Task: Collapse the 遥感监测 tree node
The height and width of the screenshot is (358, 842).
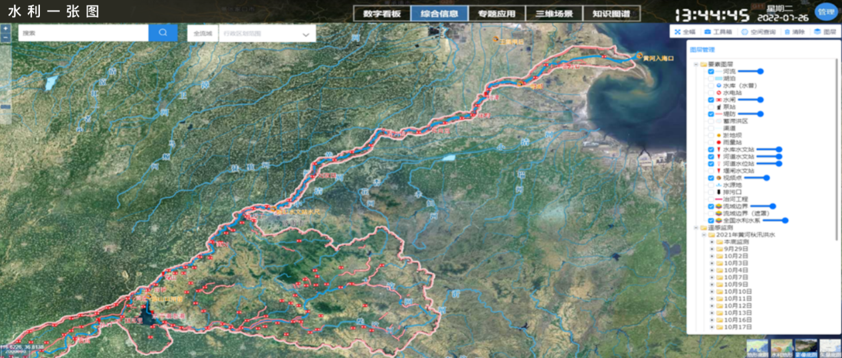Action: [x=696, y=228]
